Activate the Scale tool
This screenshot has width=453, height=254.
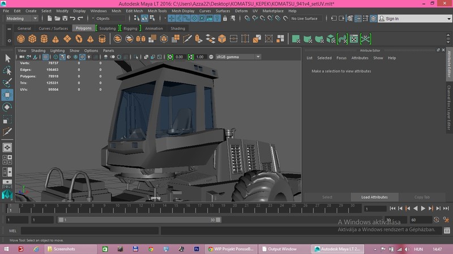7,120
